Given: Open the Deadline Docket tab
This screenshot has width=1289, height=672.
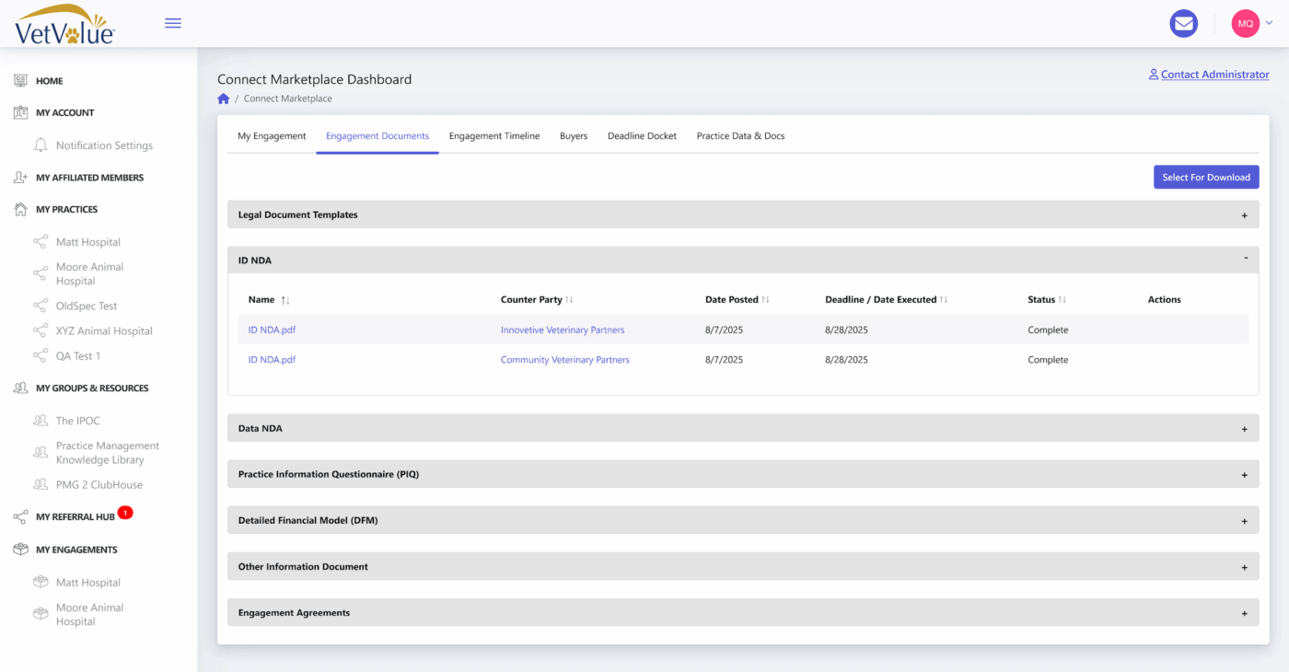Looking at the screenshot, I should (x=642, y=136).
